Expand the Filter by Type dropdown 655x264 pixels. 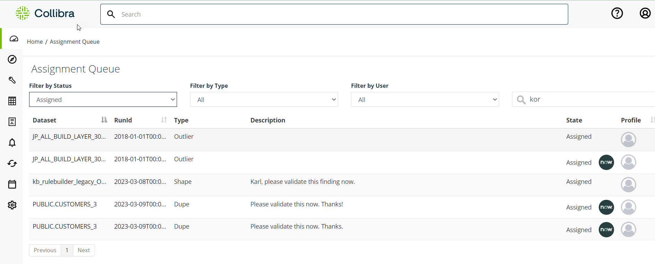tap(264, 100)
